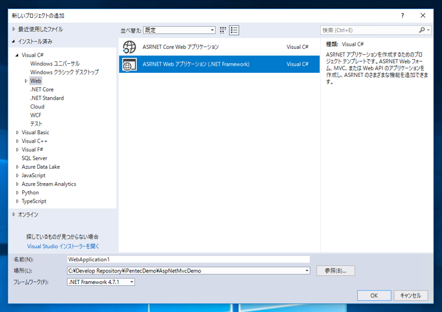Open the help question mark button
This screenshot has height=312, width=442.
point(403,16)
